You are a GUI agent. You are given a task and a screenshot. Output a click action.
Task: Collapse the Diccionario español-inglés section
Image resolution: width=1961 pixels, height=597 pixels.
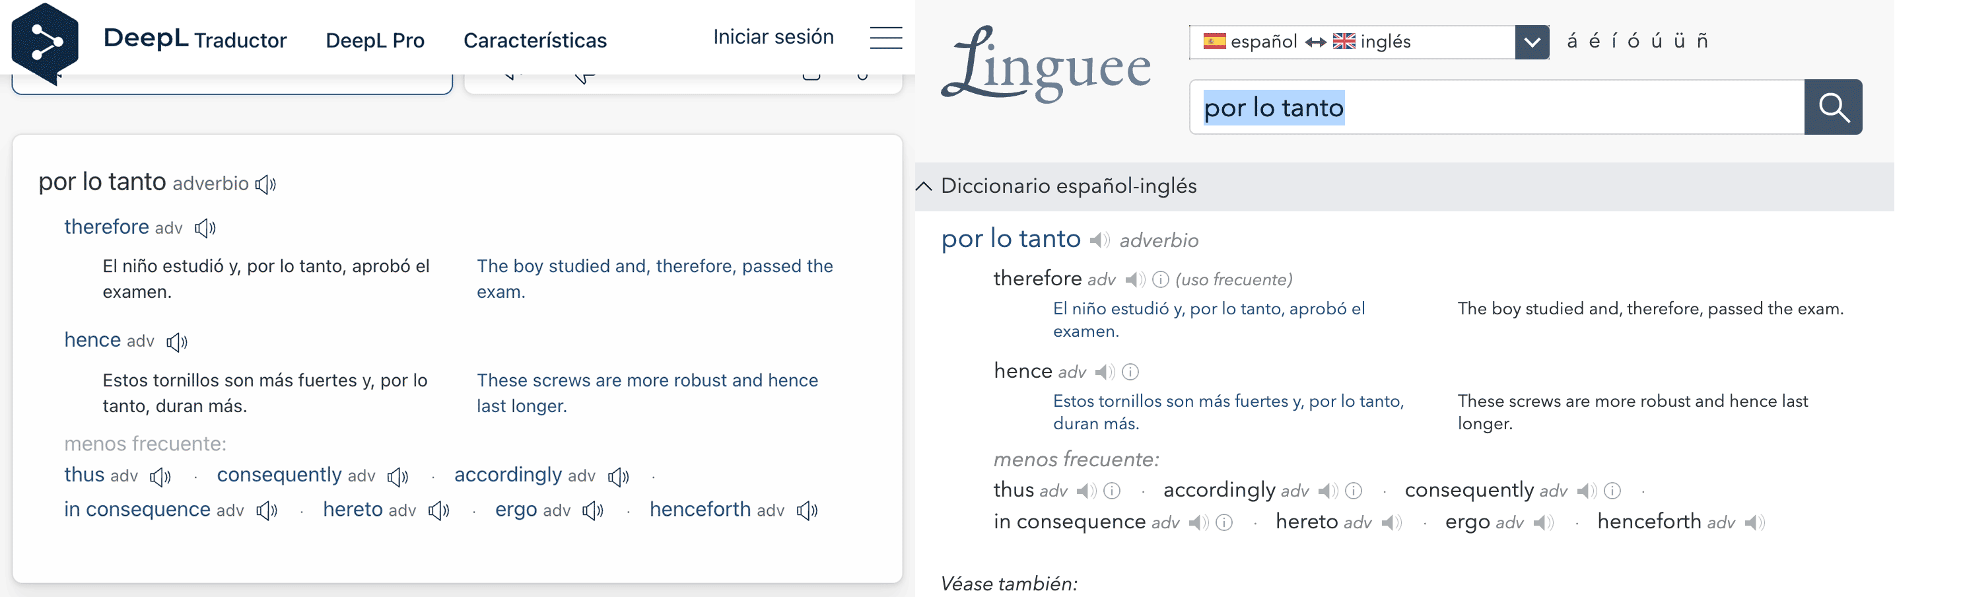(924, 186)
